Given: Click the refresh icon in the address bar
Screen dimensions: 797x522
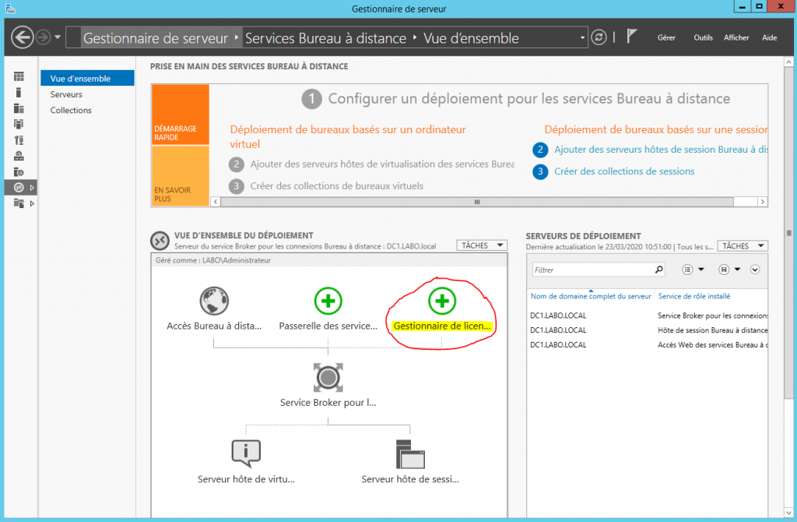Looking at the screenshot, I should click(598, 37).
